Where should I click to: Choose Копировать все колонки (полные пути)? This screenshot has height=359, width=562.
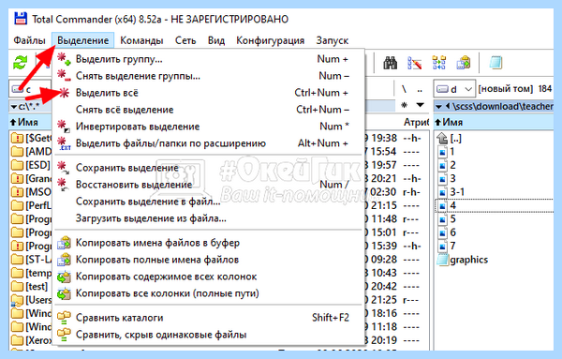tap(209, 293)
